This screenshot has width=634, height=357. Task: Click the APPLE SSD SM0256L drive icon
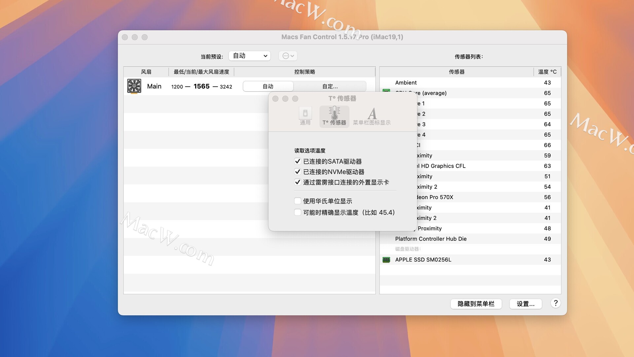386,260
